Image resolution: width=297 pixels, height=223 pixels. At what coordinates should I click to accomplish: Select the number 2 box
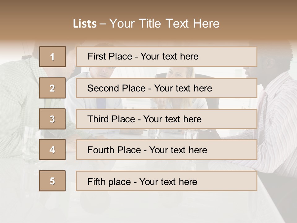(52, 88)
